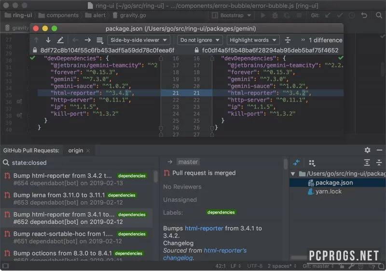Click the Git update project arrow icon

tap(328, 15)
